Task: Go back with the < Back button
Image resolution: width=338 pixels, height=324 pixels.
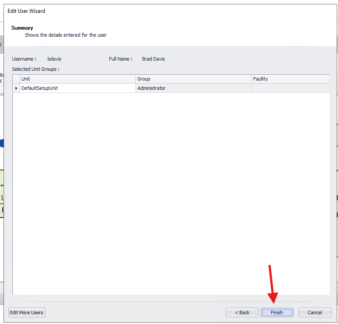Action: point(242,312)
